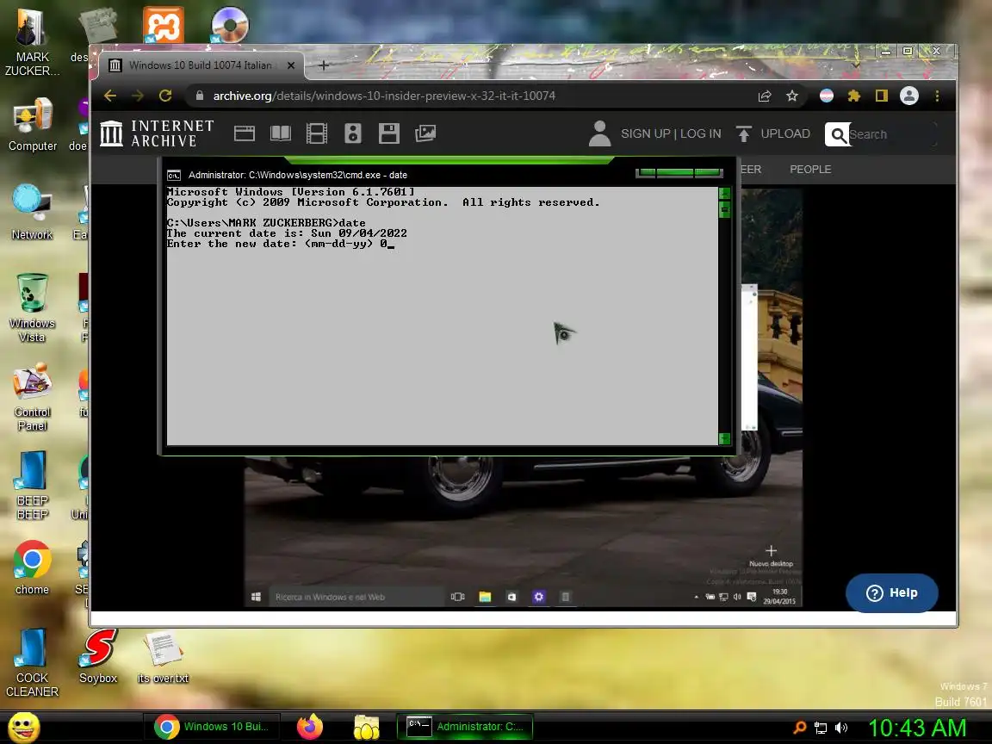
Task: Click Nuovo desktop plus in screenshot
Action: click(x=771, y=551)
